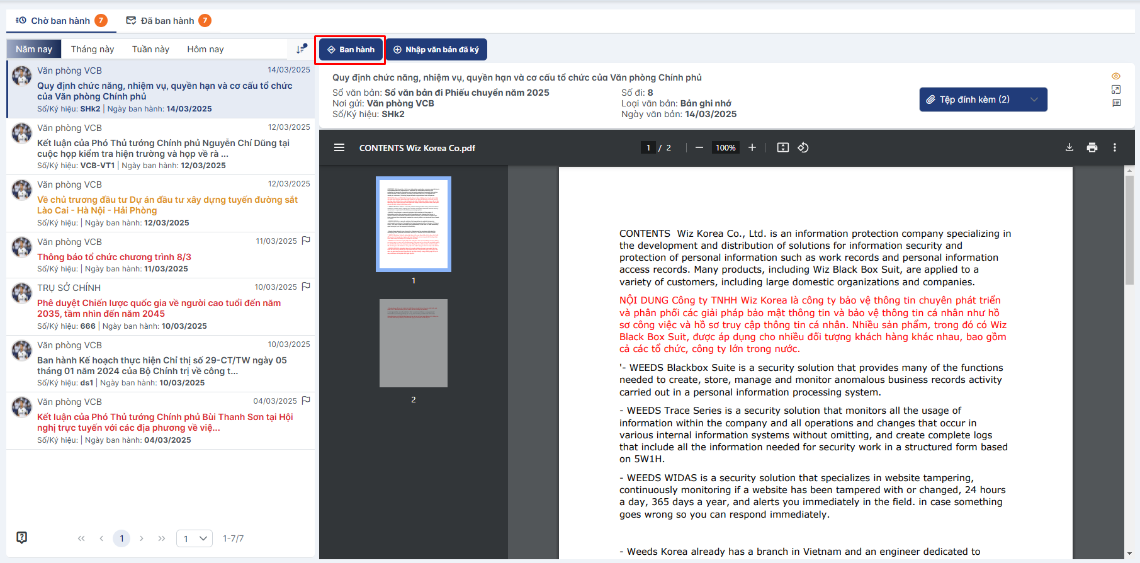This screenshot has height=563, width=1140.
Task: Go to first page of the list
Action: (81, 538)
